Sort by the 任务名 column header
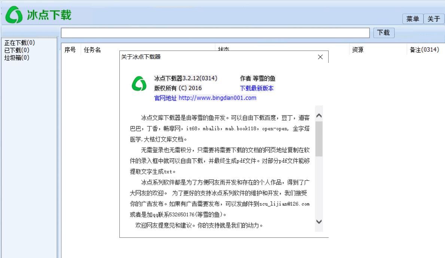The width and height of the screenshot is (445, 258). (x=92, y=50)
